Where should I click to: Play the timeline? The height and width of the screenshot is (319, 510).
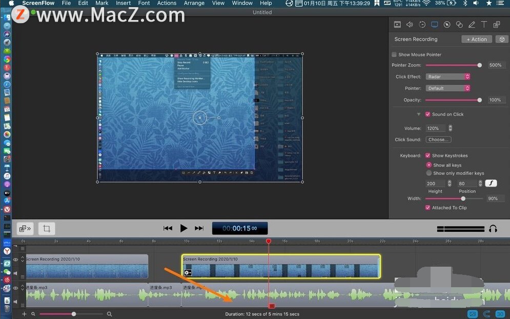pyautogui.click(x=183, y=229)
